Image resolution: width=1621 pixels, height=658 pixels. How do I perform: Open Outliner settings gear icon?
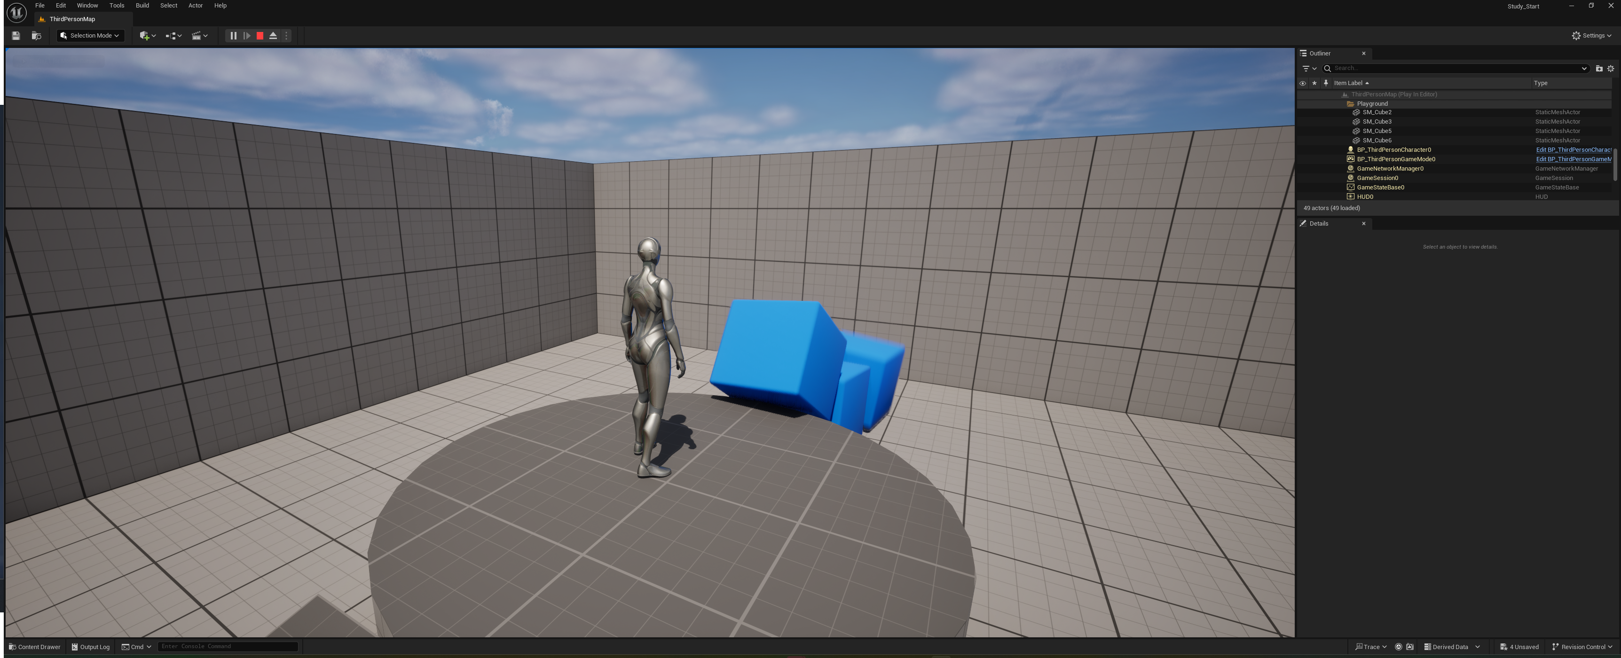pyautogui.click(x=1611, y=69)
